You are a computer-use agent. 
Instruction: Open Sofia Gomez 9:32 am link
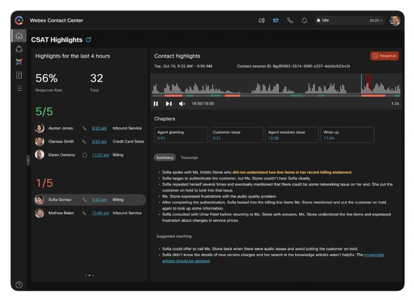click(x=99, y=200)
